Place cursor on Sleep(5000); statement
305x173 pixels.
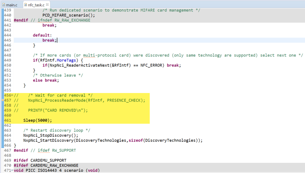(38, 120)
